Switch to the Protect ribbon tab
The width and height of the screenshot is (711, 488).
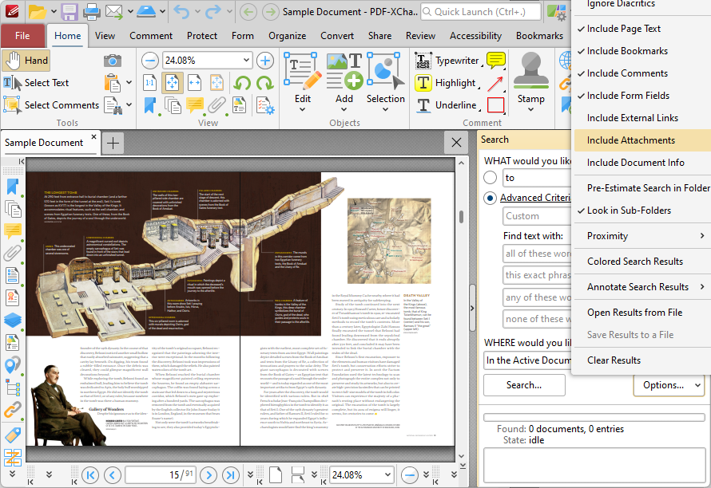[202, 36]
